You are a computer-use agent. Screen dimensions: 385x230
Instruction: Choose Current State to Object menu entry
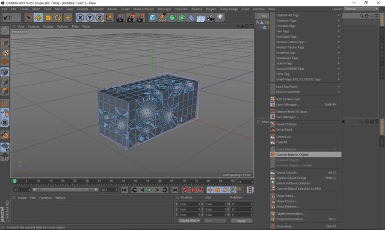click(x=306, y=155)
